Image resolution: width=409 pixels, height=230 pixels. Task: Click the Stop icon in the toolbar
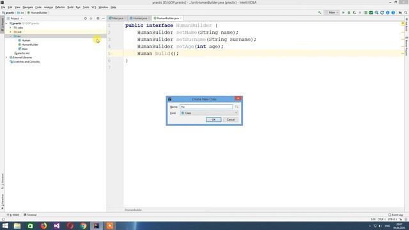pyautogui.click(x=360, y=13)
